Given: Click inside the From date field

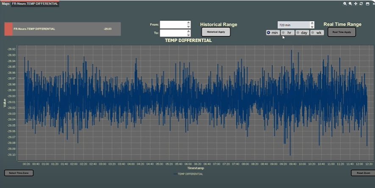Looking at the screenshot, I should tap(173, 25).
